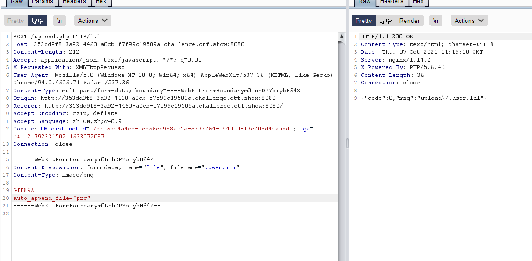The width and height of the screenshot is (532, 261).
Task: Click HTTP/1.1 200 OK response line
Action: point(387,36)
